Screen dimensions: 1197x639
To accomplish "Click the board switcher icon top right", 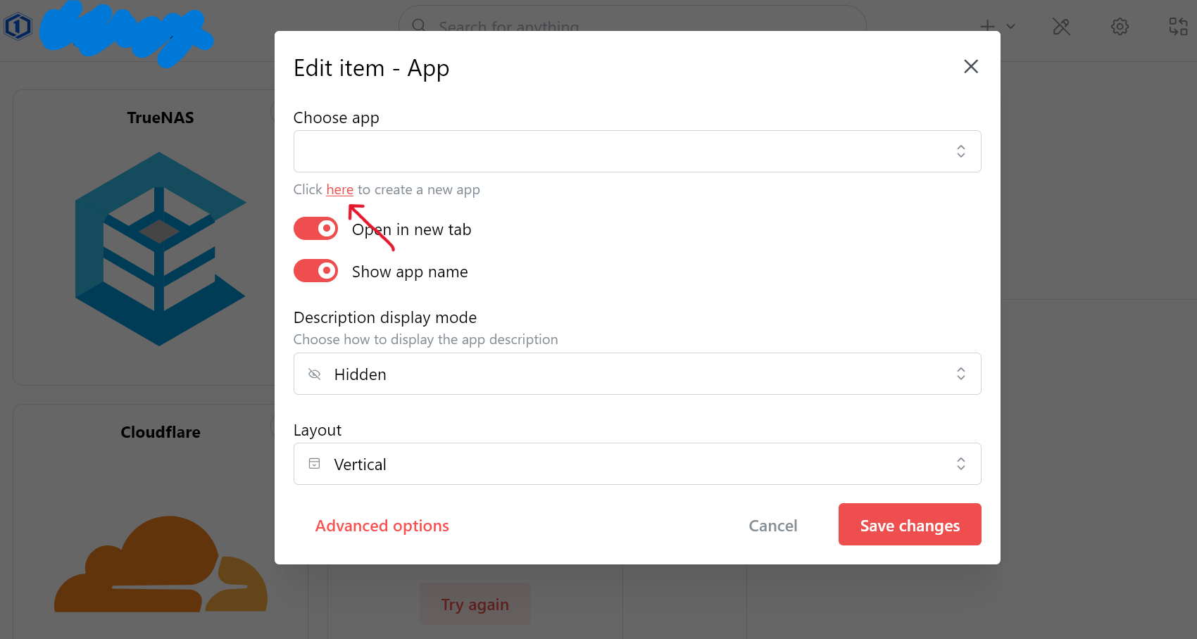I will point(1178,26).
